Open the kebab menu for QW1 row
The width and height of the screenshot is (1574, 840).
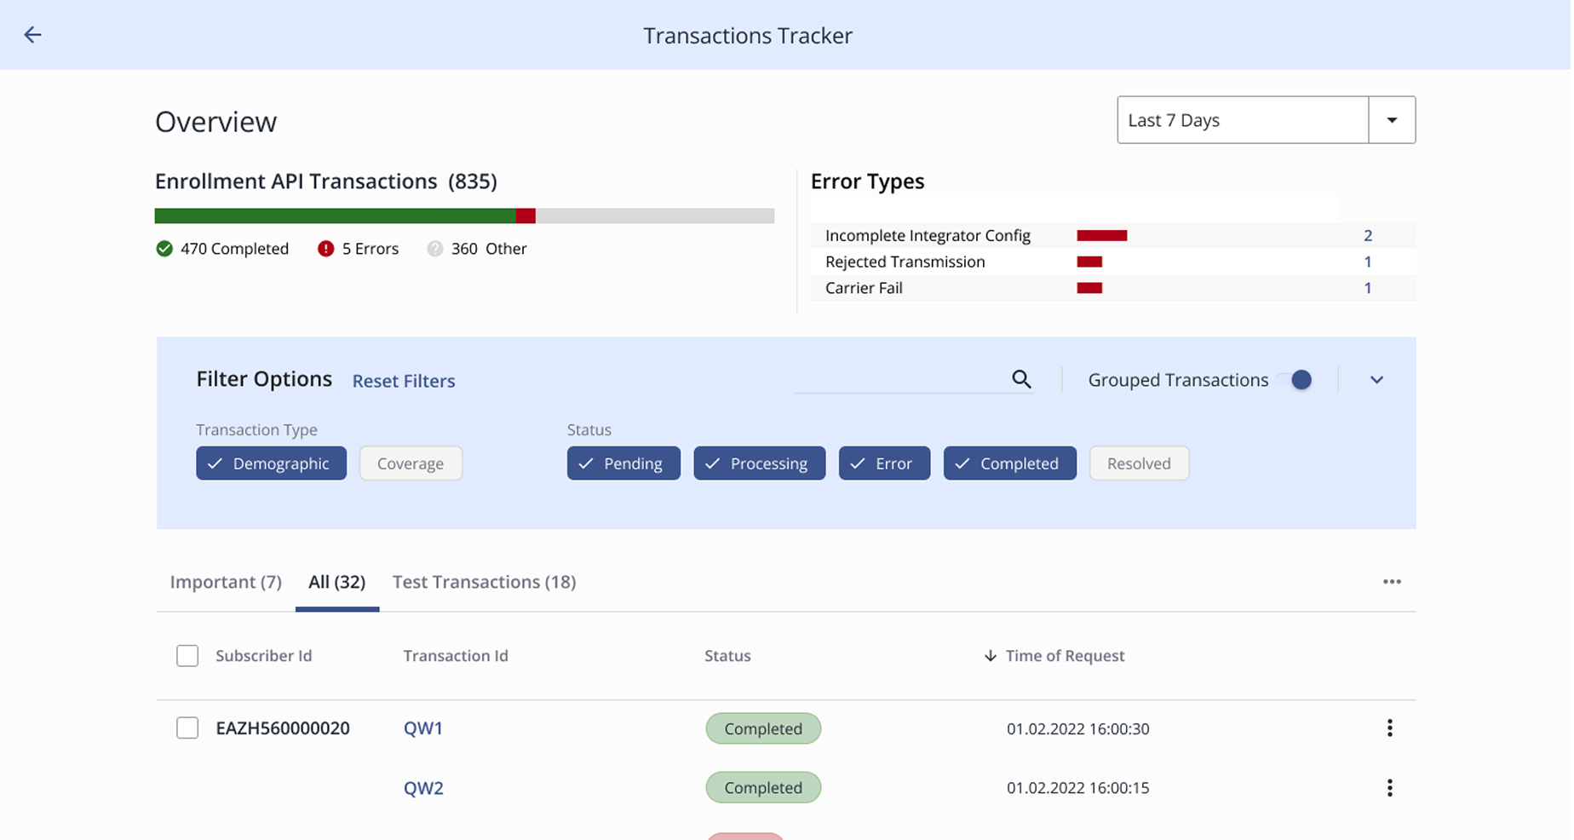(x=1389, y=728)
